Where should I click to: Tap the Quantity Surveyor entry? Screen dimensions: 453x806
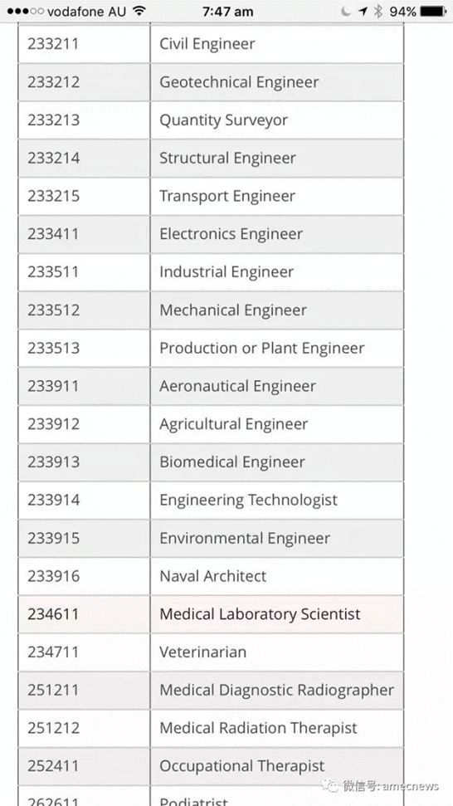[x=223, y=120]
